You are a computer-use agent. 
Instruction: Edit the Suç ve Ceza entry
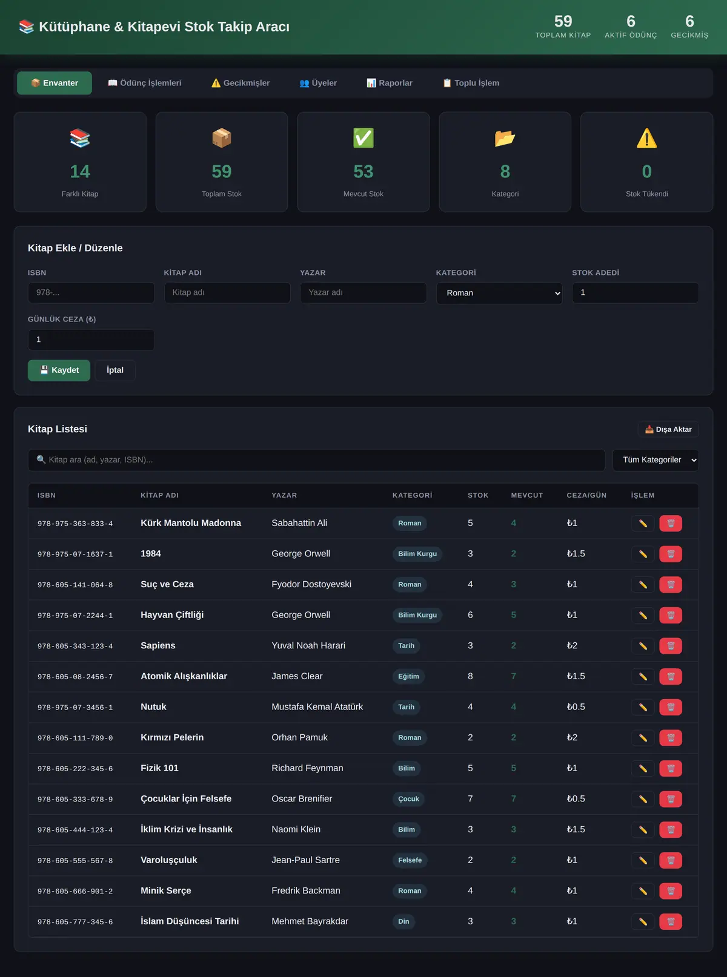(643, 585)
